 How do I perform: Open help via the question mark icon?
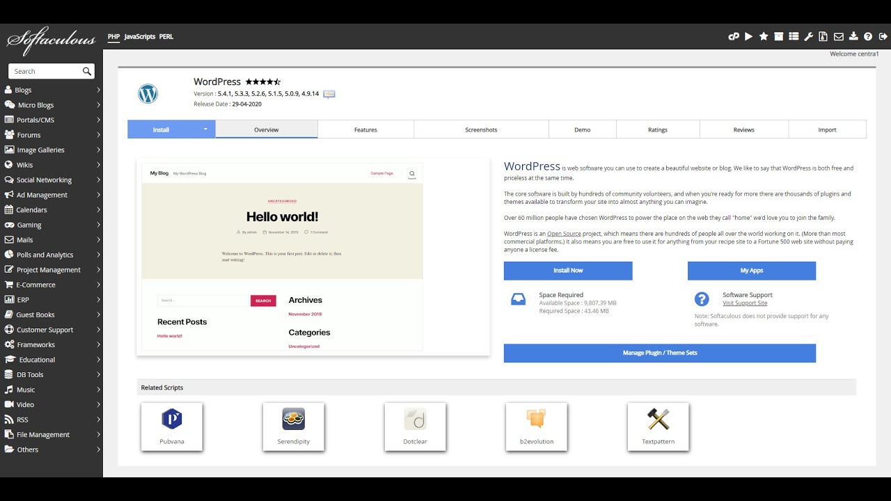pyautogui.click(x=868, y=37)
